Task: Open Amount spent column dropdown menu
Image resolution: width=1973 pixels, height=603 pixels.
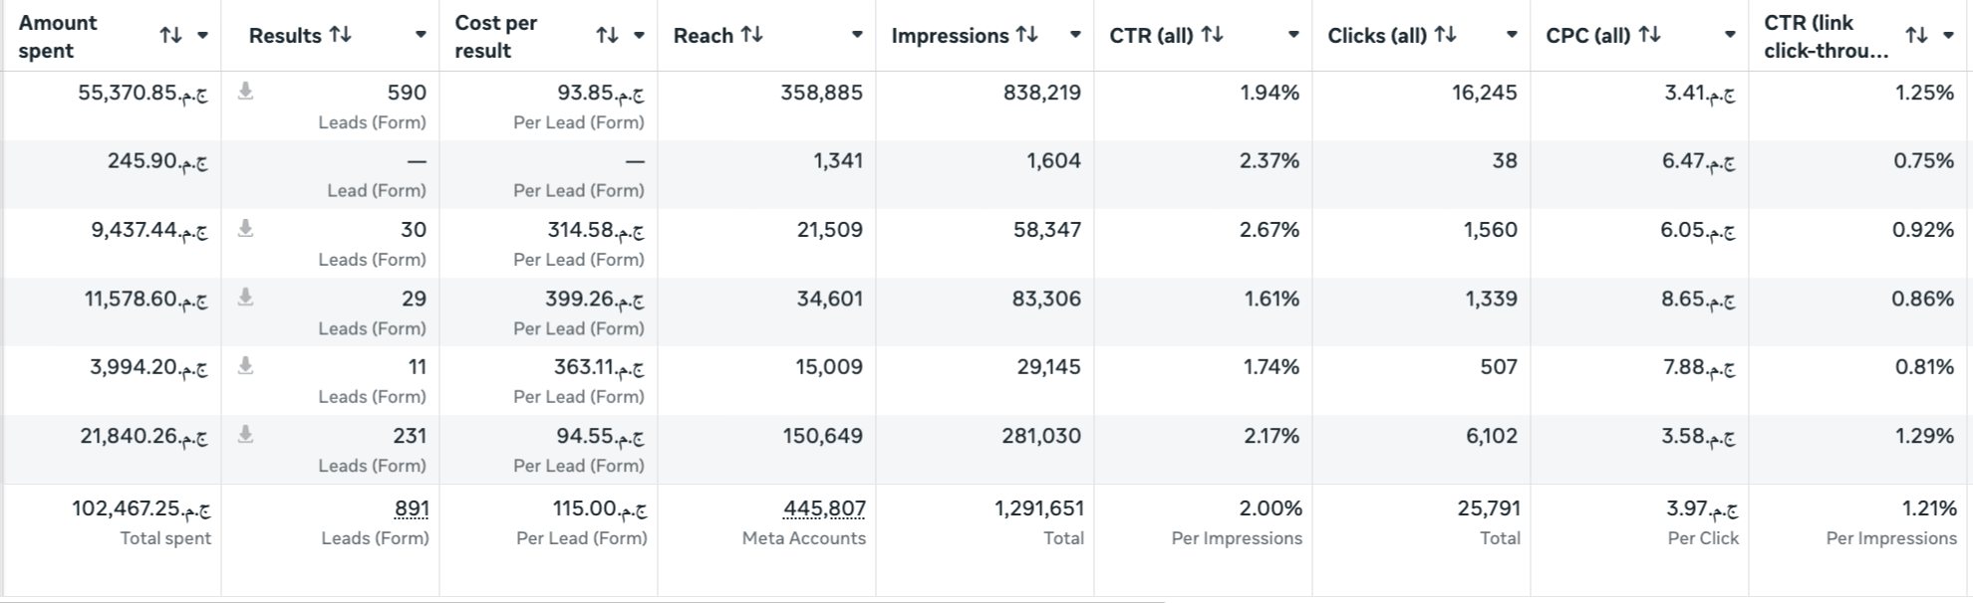Action: click(202, 36)
